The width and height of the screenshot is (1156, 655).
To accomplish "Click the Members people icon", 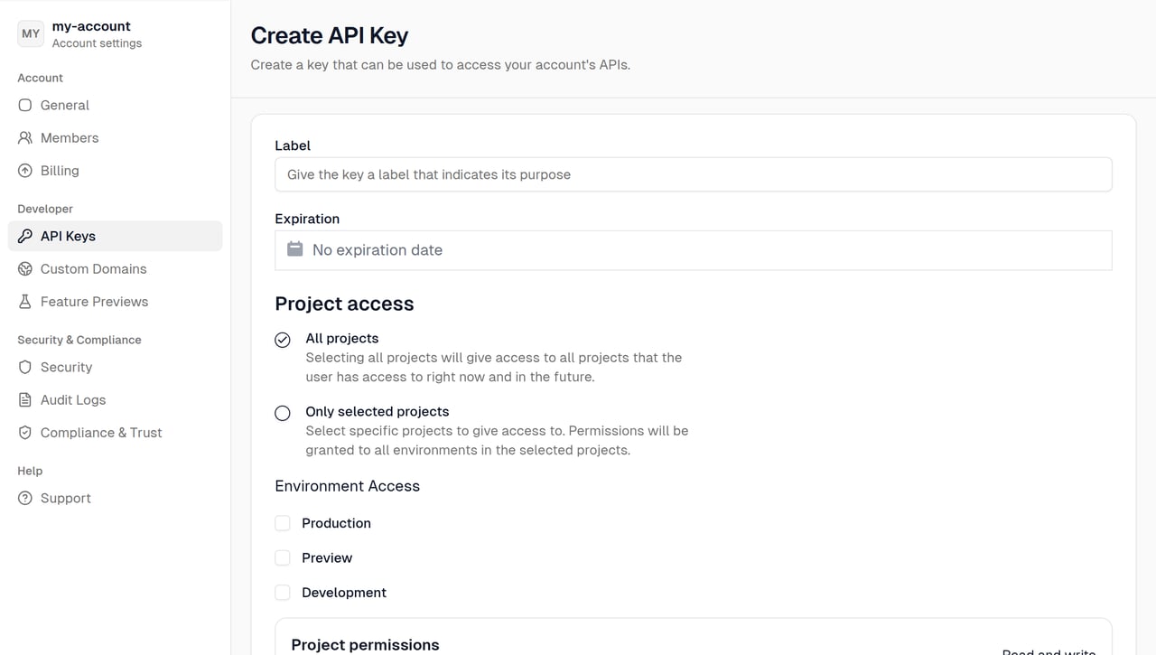I will click(x=25, y=137).
